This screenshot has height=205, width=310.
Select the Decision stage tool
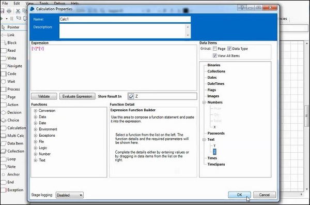point(11,112)
